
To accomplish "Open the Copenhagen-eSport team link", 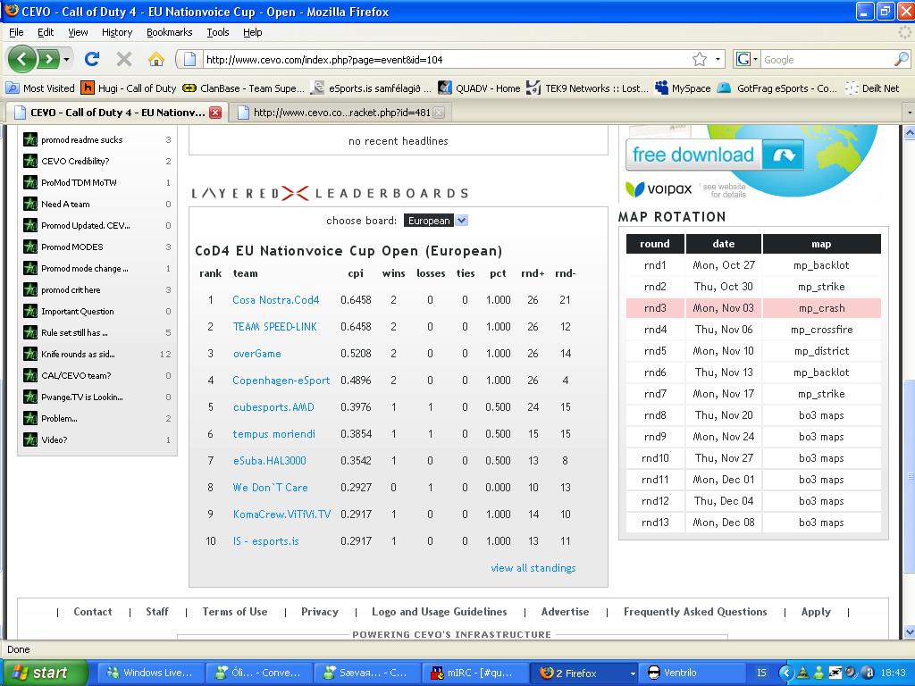I will tap(281, 381).
